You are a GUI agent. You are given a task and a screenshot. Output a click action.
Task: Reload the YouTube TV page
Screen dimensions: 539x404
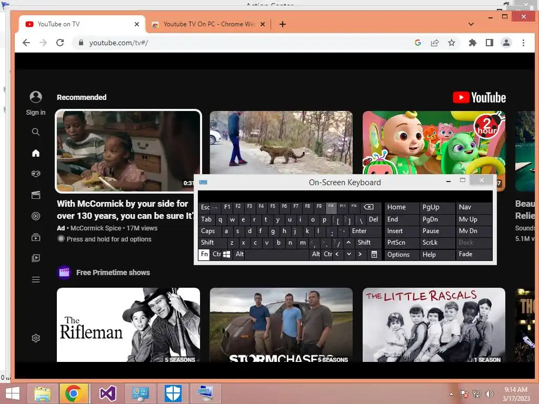coord(60,43)
